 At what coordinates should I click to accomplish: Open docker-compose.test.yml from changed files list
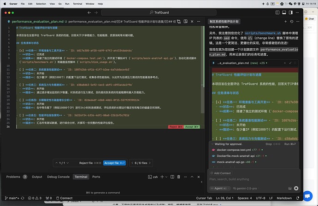pyautogui.click(x=234, y=150)
